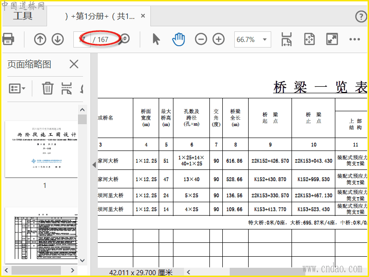
Task: Click bridge length value 528.66
Action: [x=234, y=179]
